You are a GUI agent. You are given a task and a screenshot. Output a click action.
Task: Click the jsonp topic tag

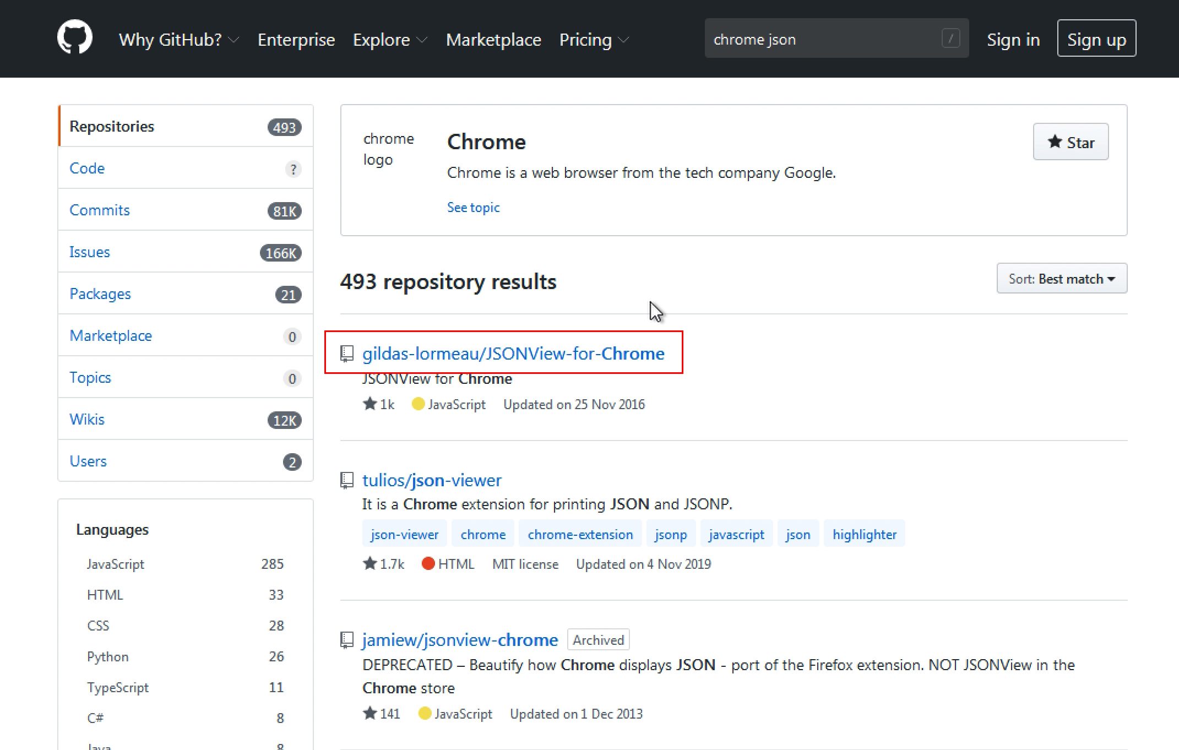671,534
